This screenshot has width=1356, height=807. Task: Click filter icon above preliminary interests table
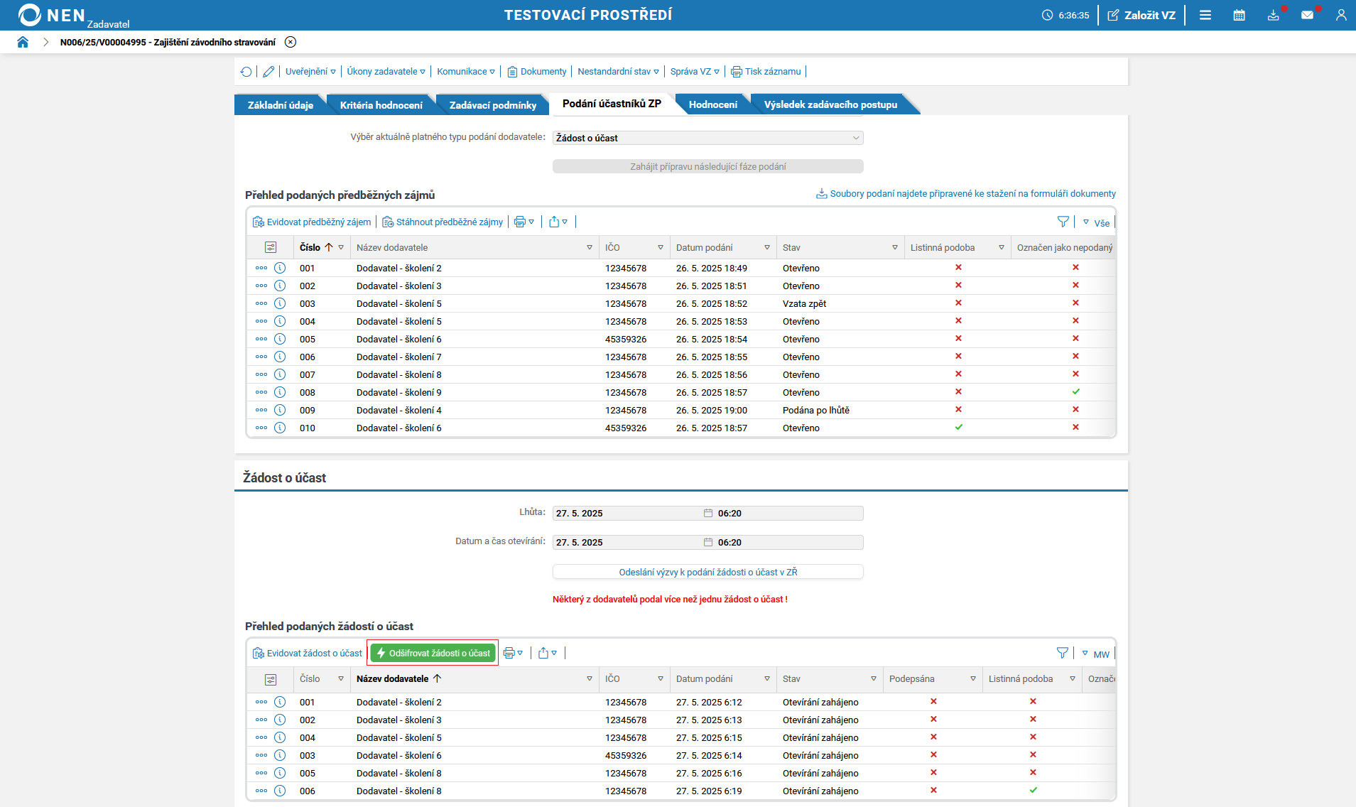pos(1063,222)
